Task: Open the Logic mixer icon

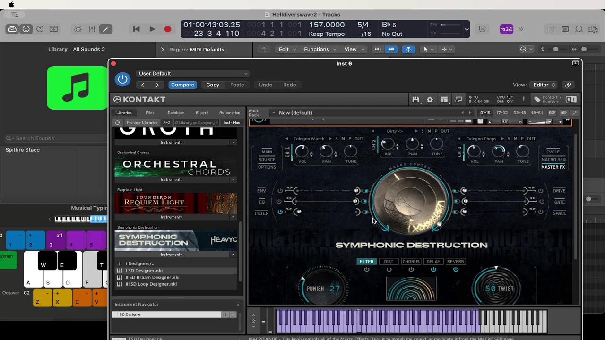Action: tap(92, 29)
